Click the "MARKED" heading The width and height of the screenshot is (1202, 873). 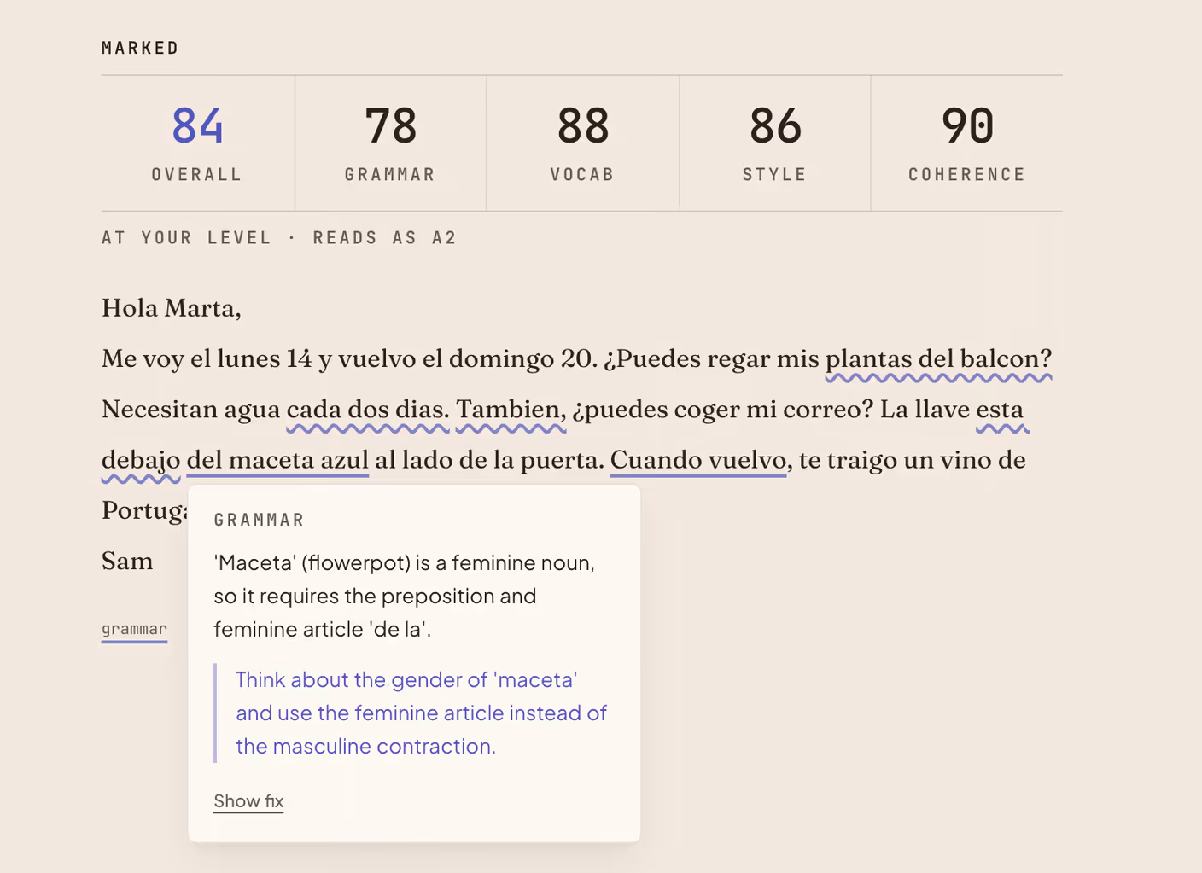140,48
